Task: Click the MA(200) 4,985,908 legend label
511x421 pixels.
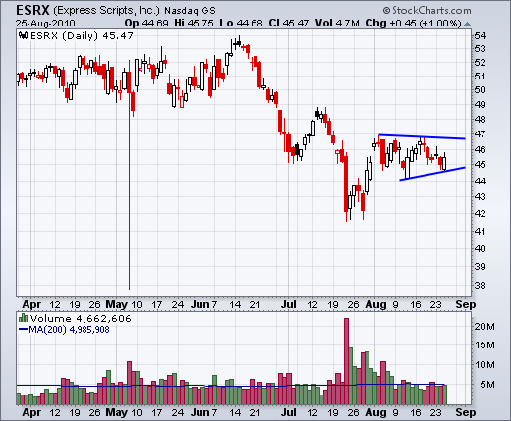Action: 69,329
